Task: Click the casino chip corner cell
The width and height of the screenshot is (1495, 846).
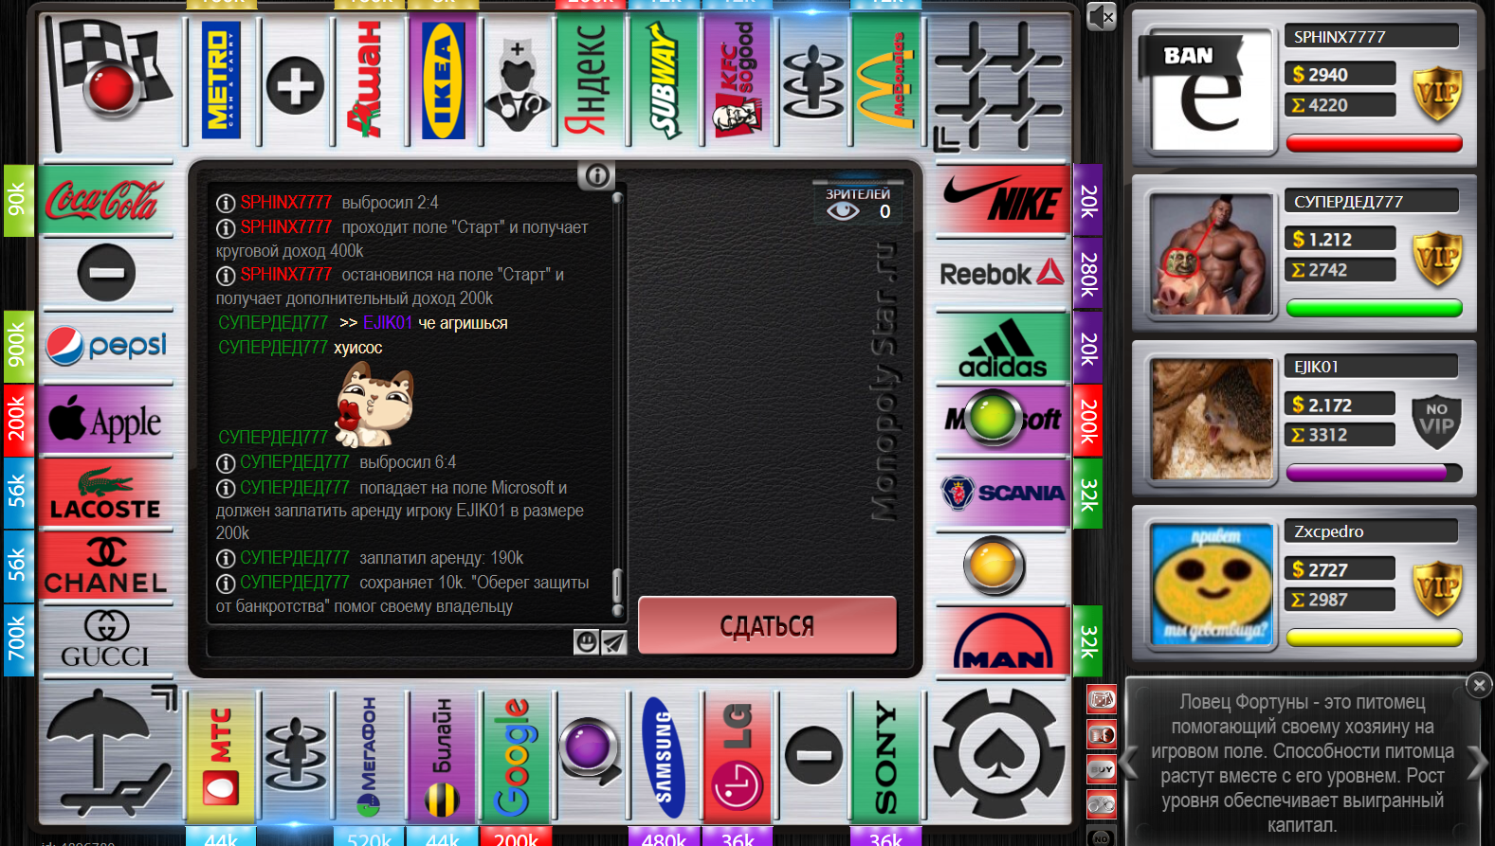Action: 998,755
